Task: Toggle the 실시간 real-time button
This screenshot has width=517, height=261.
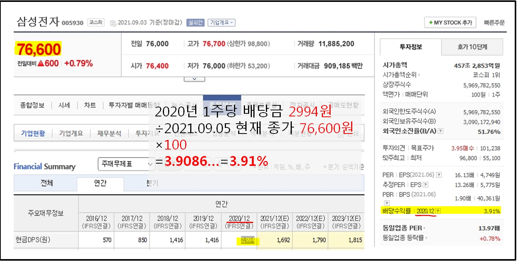Action: click(x=195, y=23)
